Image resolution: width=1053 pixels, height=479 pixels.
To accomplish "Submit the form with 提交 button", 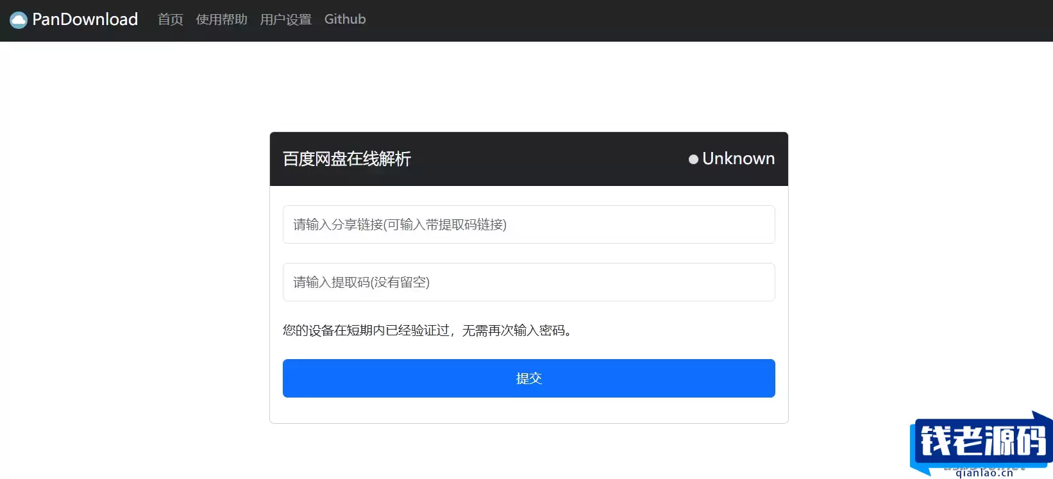I will point(528,378).
